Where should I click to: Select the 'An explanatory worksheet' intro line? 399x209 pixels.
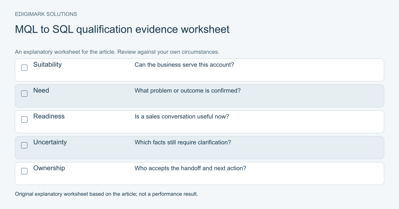(x=117, y=52)
